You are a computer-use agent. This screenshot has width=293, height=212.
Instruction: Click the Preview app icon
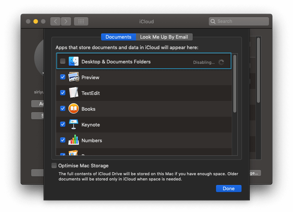(73, 77)
